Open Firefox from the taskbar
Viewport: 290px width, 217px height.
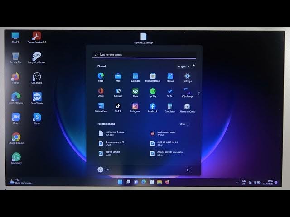pos(167,182)
